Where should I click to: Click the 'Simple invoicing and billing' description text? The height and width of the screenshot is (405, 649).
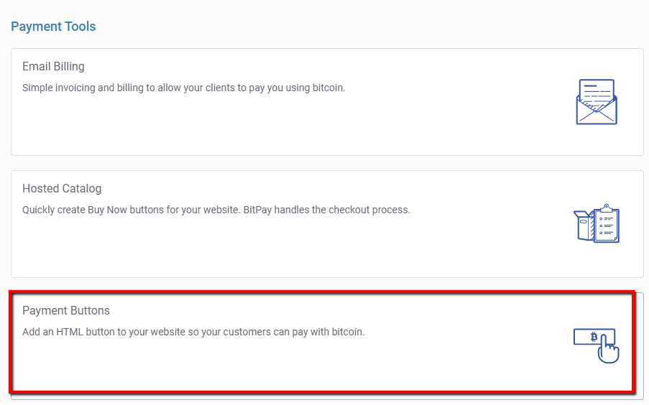point(184,88)
